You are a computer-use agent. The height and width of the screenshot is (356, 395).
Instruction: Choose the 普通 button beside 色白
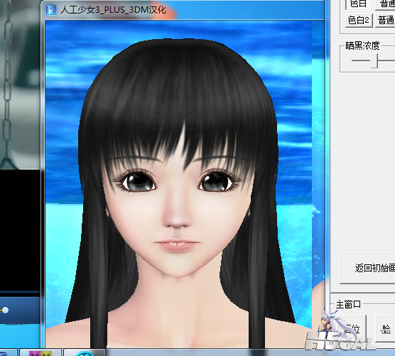(386, 4)
